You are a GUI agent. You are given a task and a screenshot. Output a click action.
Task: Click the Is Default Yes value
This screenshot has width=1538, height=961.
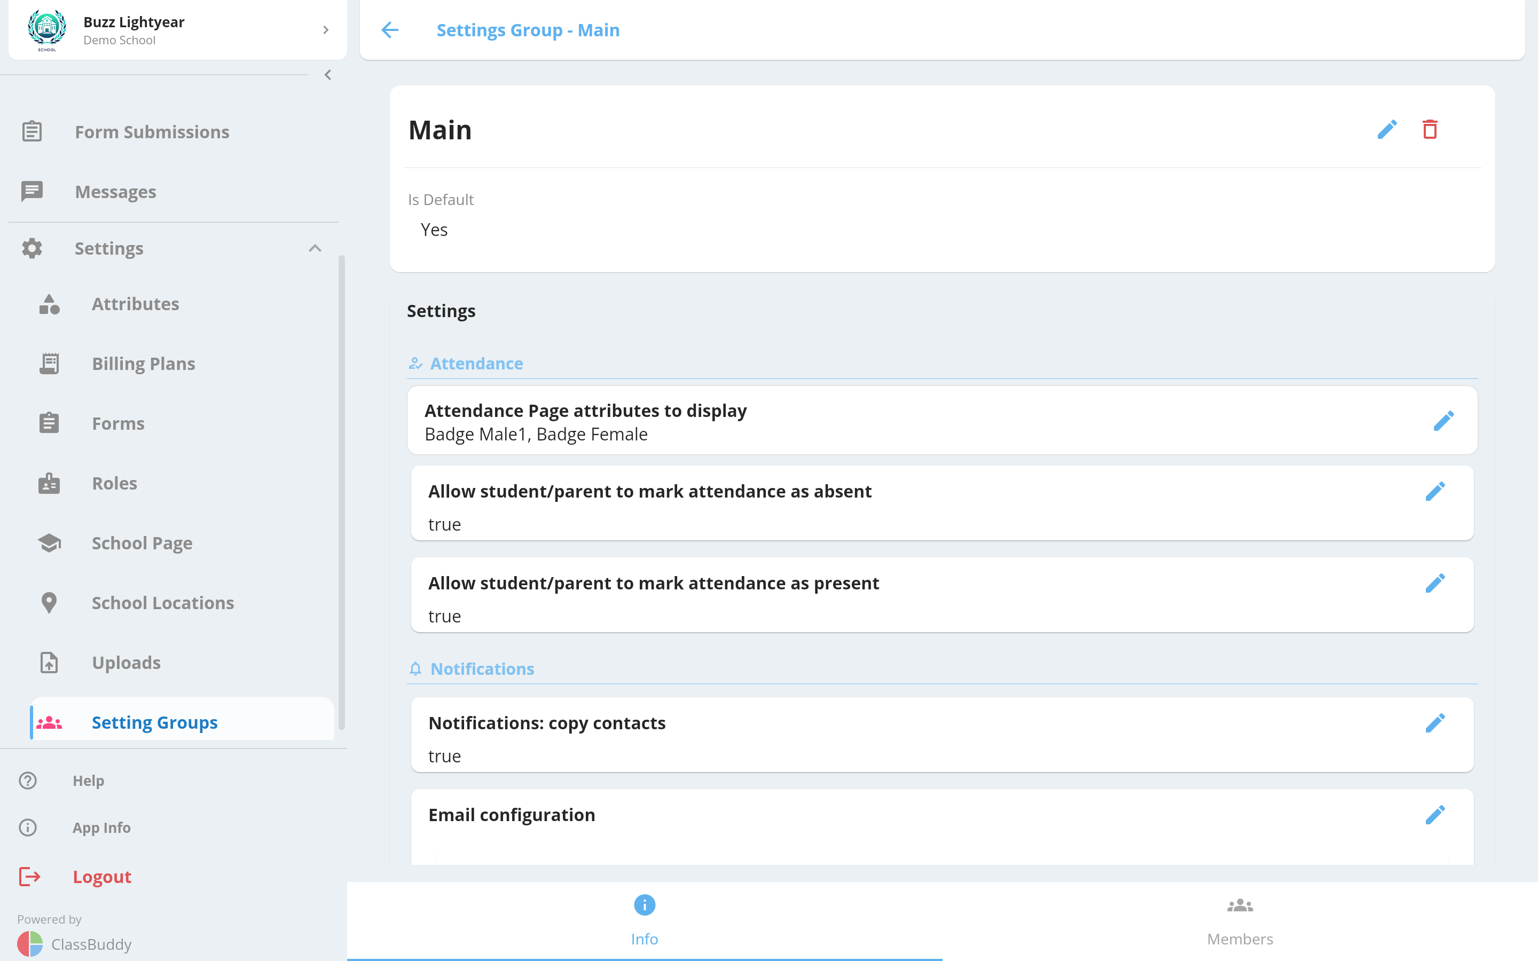click(x=434, y=230)
